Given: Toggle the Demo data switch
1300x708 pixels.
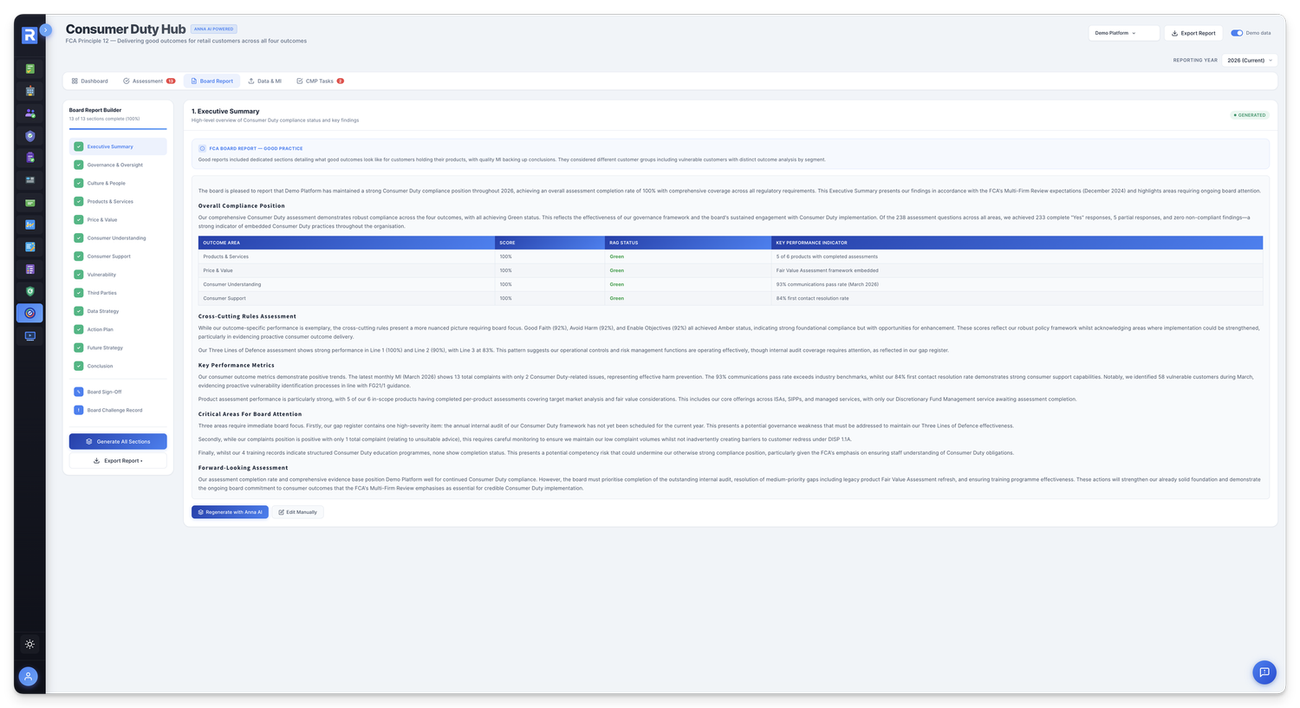Looking at the screenshot, I should (x=1237, y=33).
